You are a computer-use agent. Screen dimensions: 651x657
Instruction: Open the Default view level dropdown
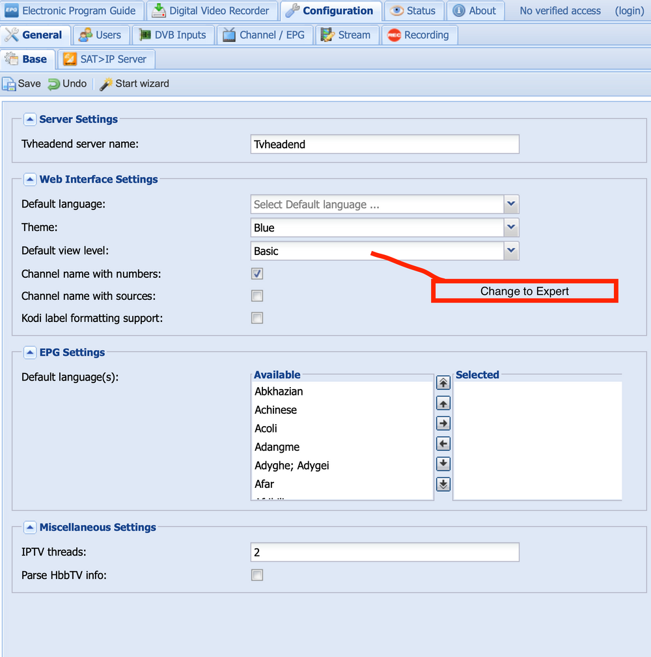[x=511, y=251]
